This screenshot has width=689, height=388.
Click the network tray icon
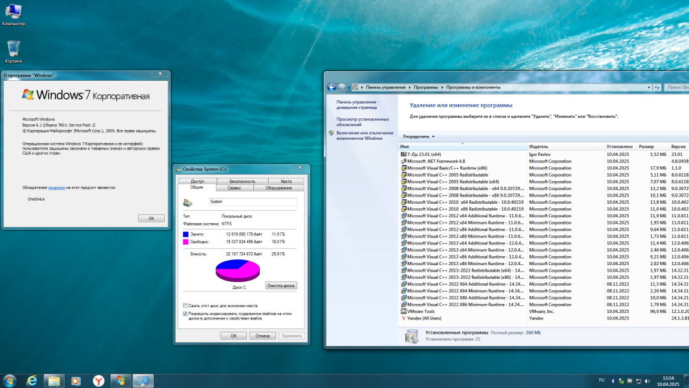tap(639, 381)
